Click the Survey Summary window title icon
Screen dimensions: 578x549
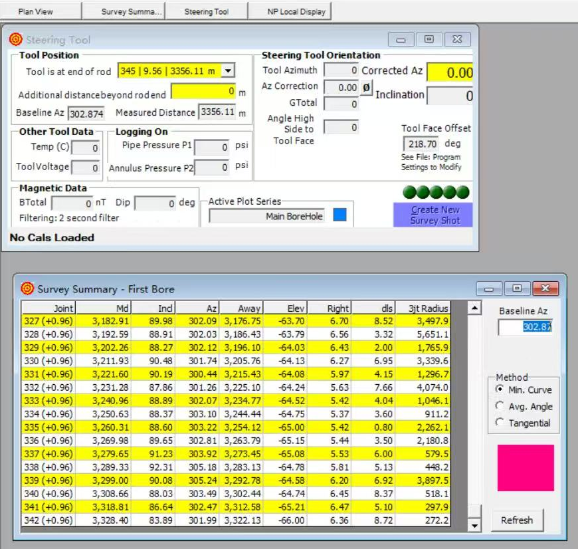tap(27, 288)
